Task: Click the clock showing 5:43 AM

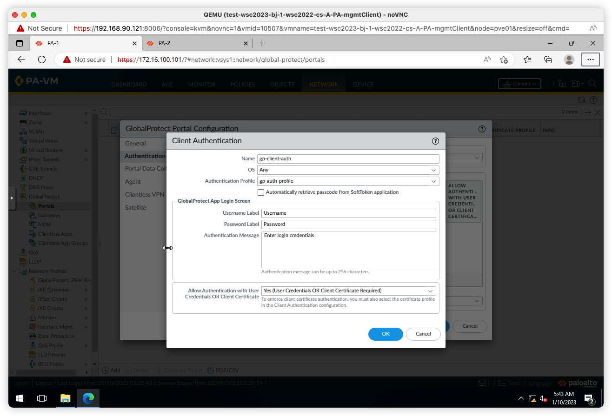Action: click(564, 394)
